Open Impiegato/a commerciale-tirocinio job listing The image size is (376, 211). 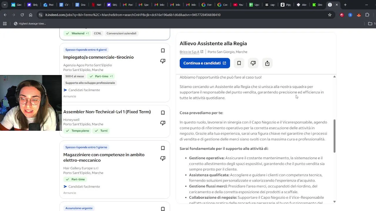coord(98,57)
